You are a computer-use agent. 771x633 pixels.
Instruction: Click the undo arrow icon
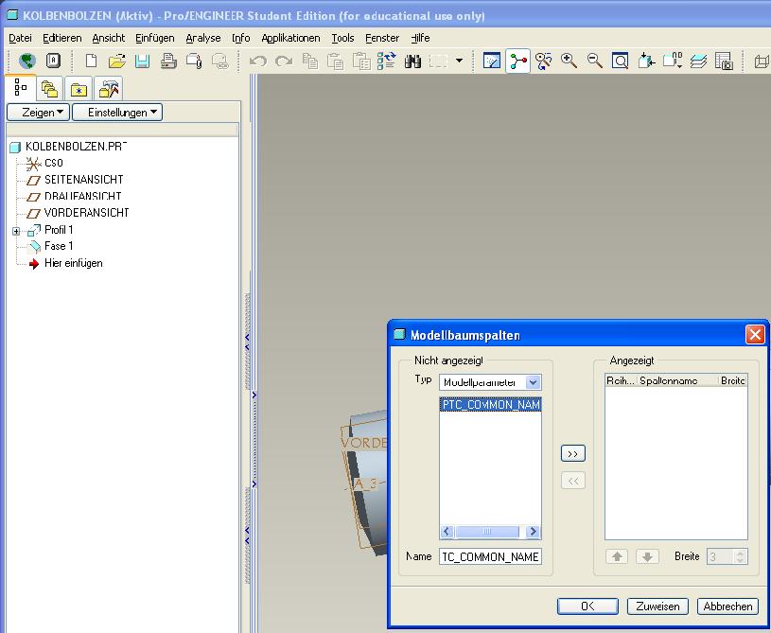(x=258, y=61)
